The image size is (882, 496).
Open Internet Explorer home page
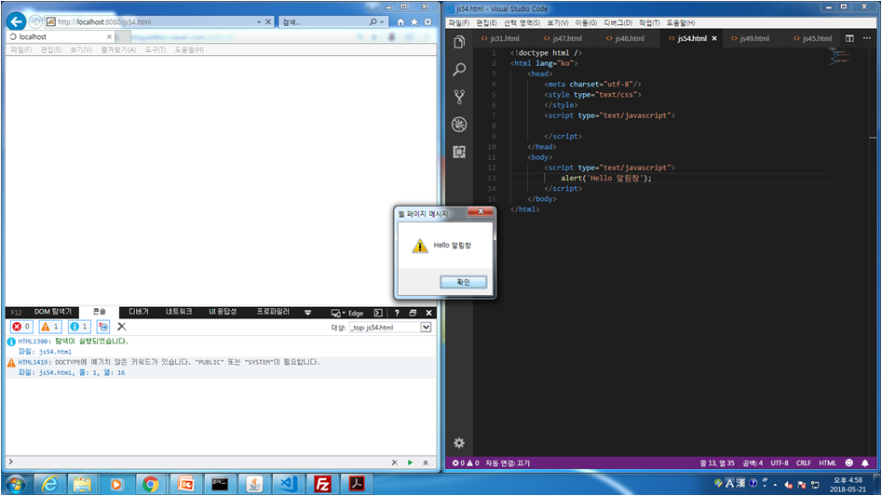pyautogui.click(x=400, y=22)
